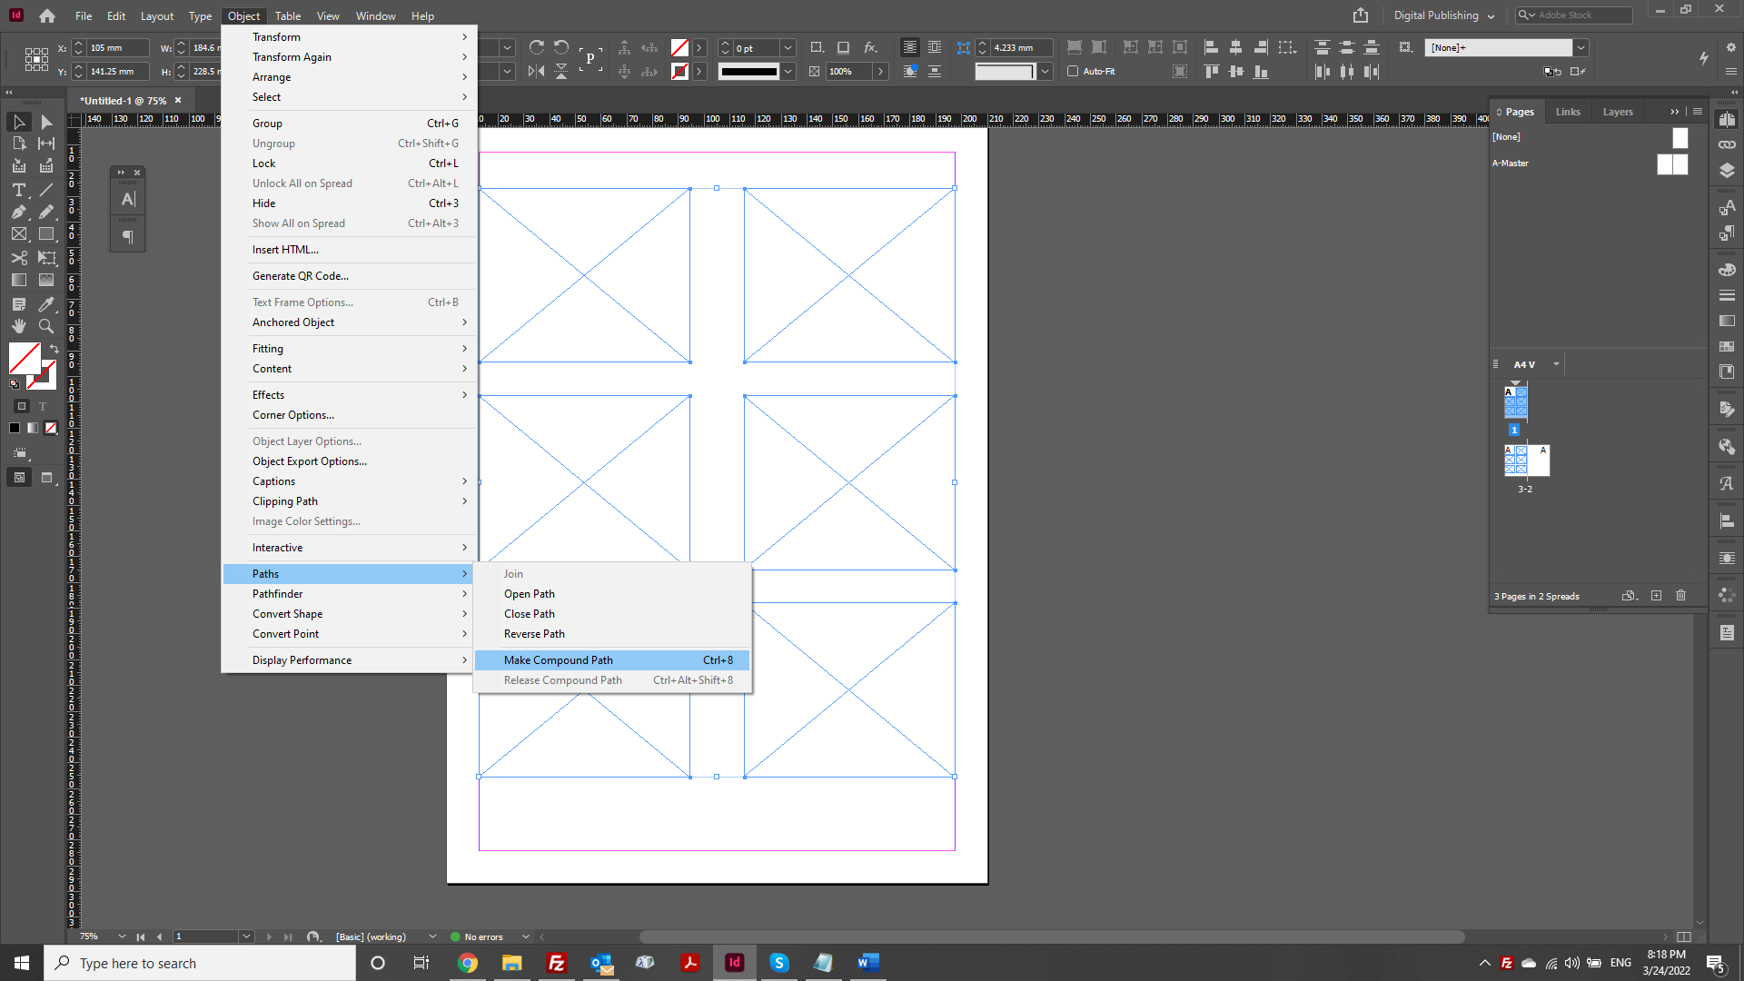Screen dimensions: 1744x981
Task: Enable the Auto-Fit checkbox
Action: (1073, 71)
